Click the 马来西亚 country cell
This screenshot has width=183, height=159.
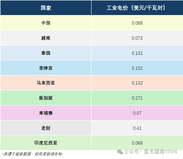pyautogui.click(x=46, y=83)
